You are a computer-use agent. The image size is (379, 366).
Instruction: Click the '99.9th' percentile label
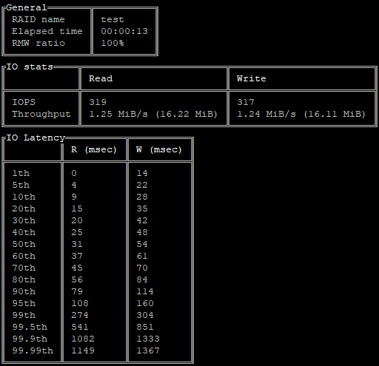[x=30, y=339]
